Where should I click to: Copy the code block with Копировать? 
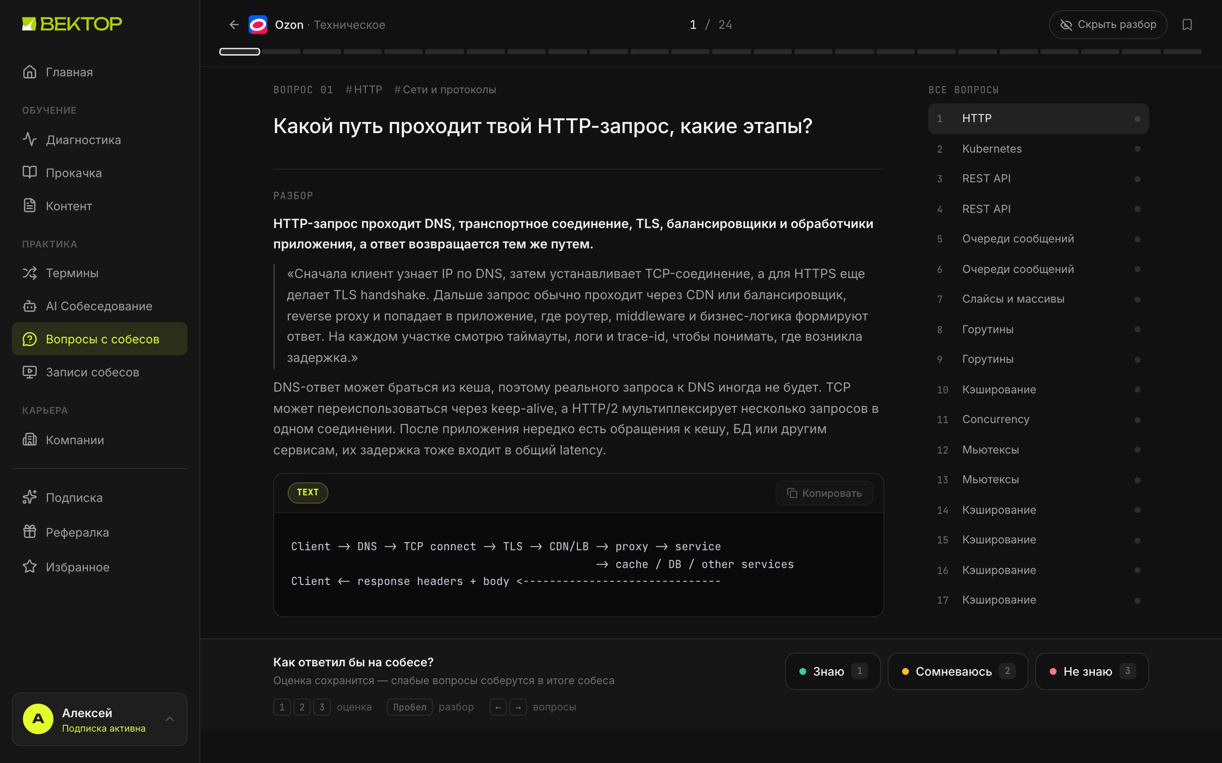click(824, 493)
